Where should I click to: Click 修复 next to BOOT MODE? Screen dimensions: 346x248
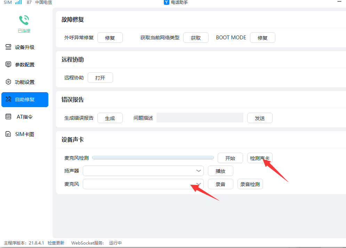pyautogui.click(x=263, y=38)
